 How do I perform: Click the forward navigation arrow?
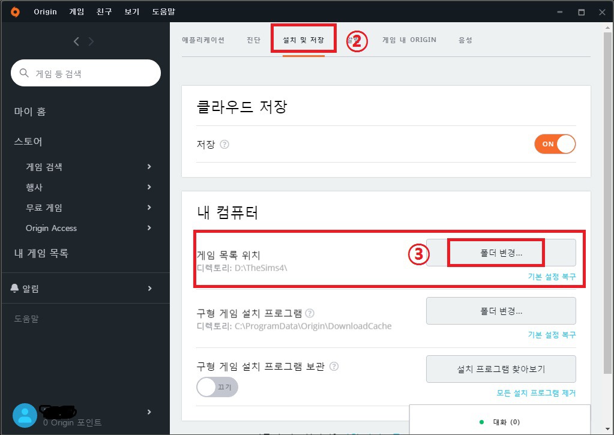(91, 41)
